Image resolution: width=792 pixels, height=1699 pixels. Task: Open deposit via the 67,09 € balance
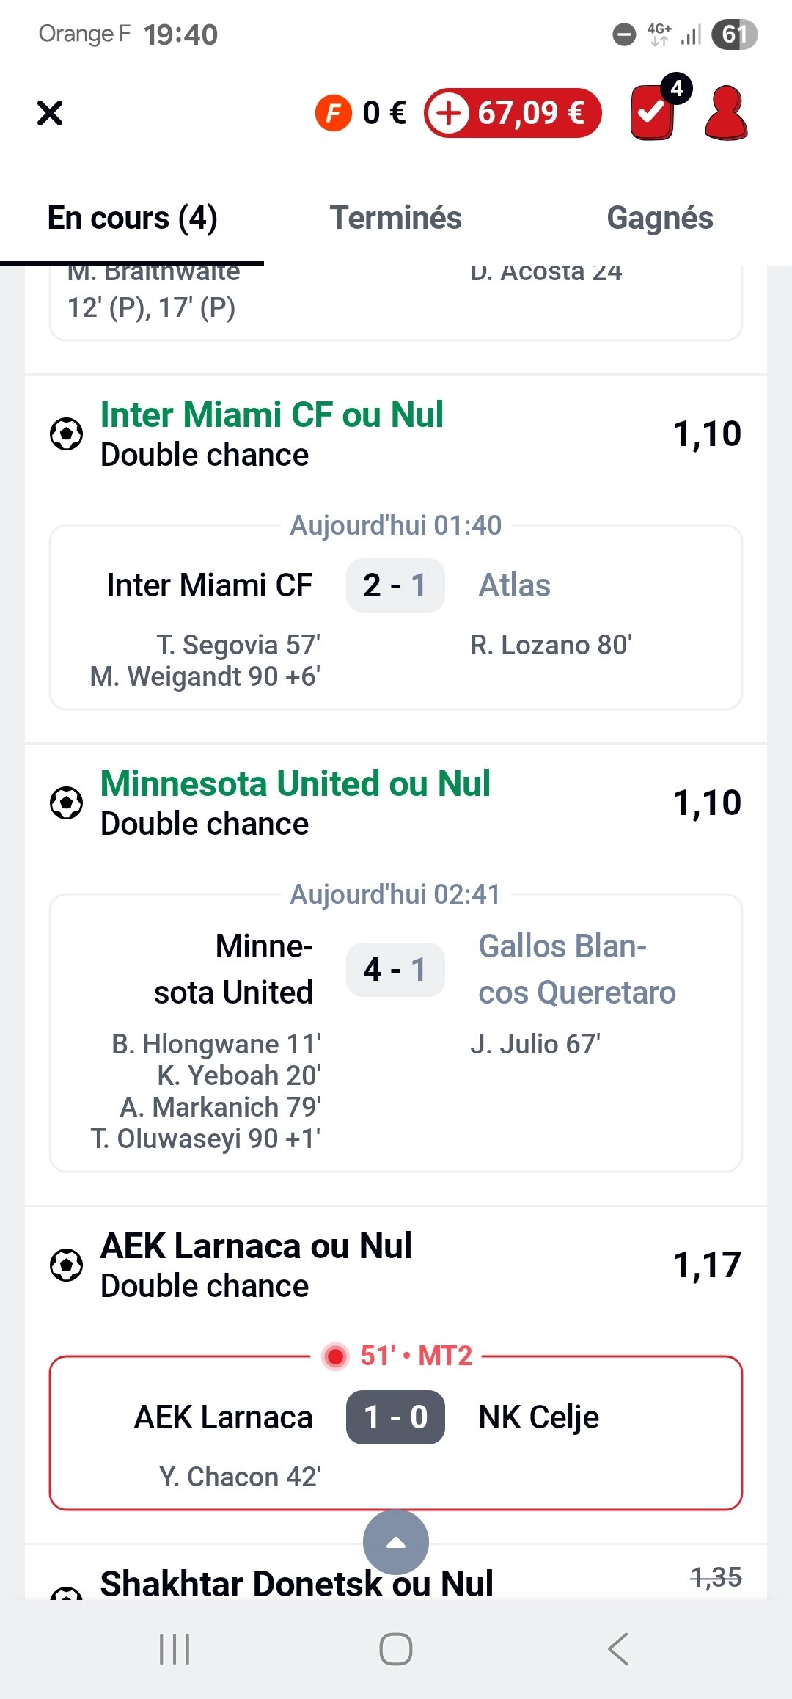[x=513, y=113]
